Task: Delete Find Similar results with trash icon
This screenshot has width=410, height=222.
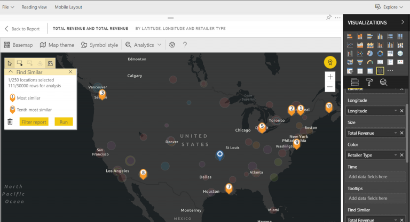Action: click(x=10, y=122)
